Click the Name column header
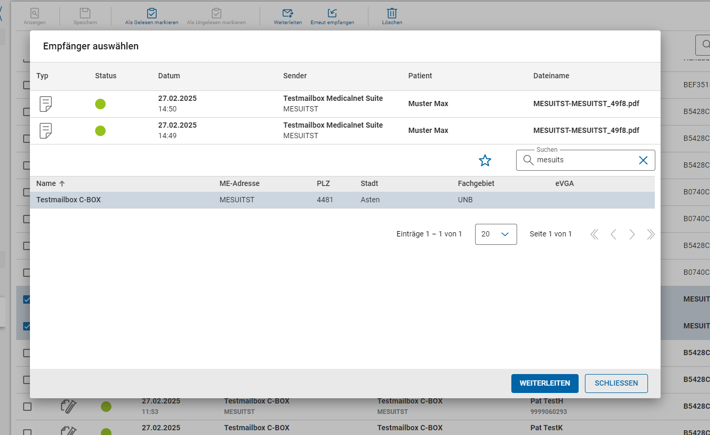Viewport: 710px width, 435px height. click(46, 184)
